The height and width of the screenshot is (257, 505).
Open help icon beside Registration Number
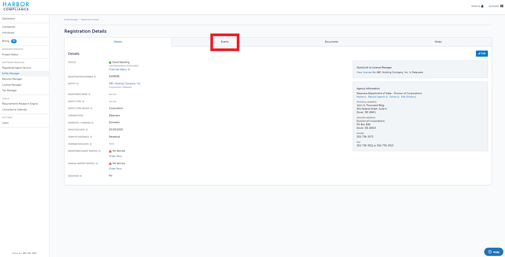pos(95,77)
